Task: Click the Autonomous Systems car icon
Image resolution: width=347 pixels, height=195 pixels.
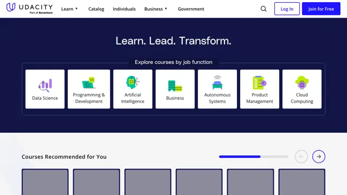Action: click(x=217, y=82)
